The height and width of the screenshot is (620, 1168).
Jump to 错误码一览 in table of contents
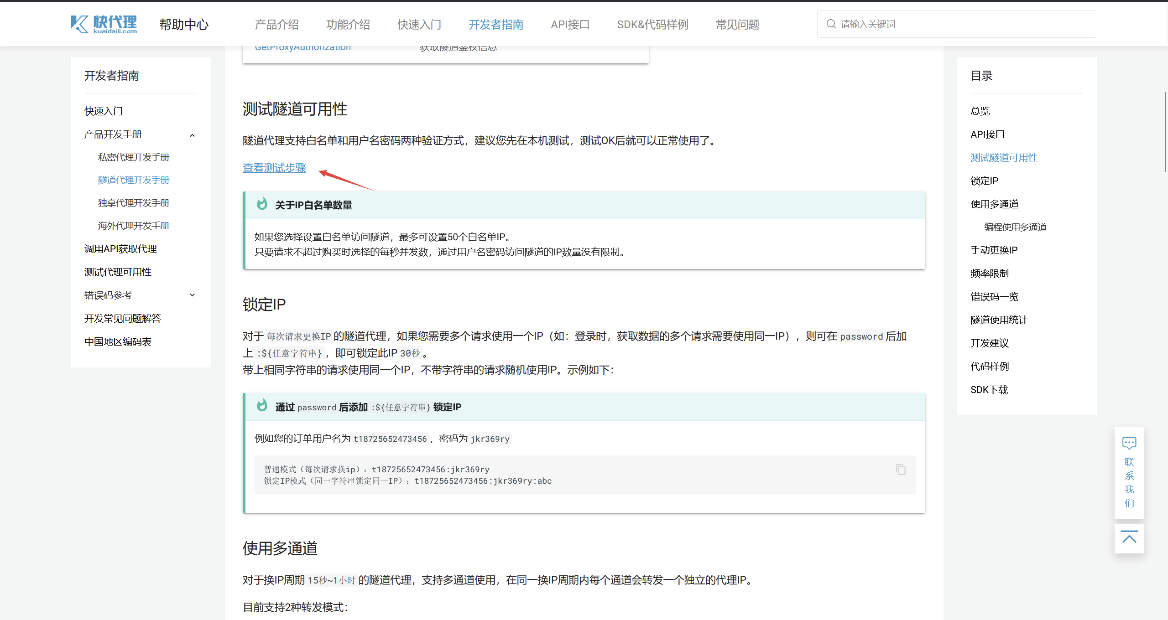click(995, 297)
